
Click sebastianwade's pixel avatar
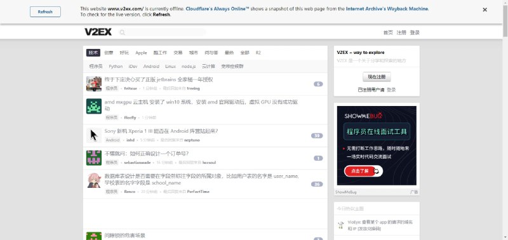point(94,157)
